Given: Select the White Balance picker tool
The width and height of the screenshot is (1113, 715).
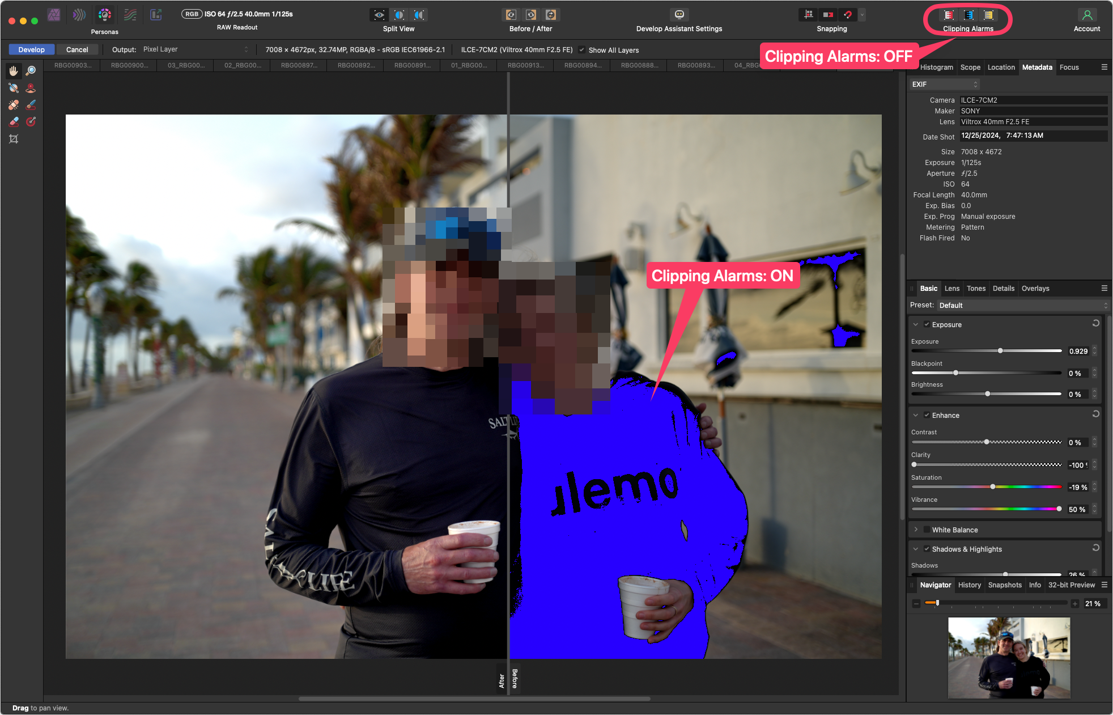Looking at the screenshot, I should [x=14, y=88].
